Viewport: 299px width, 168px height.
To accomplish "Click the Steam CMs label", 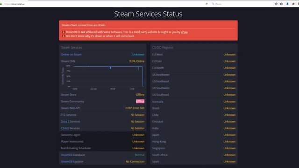I will click(68, 61).
